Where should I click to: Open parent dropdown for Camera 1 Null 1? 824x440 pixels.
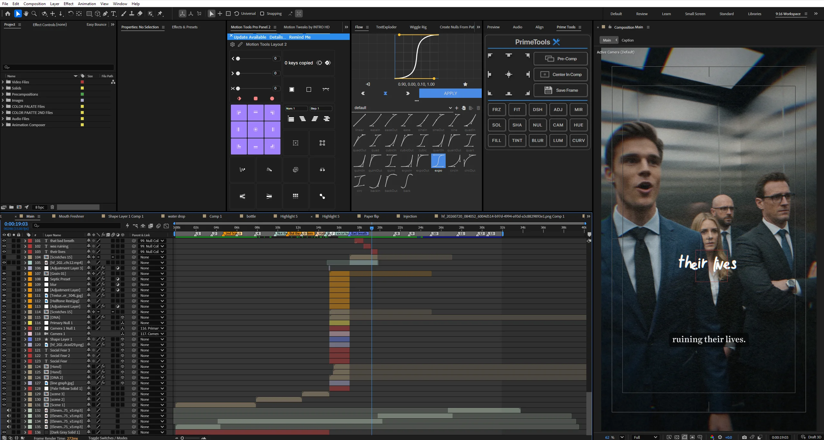152,328
